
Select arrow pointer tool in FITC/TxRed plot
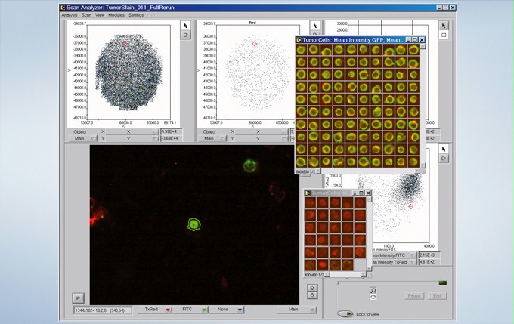tap(444, 150)
